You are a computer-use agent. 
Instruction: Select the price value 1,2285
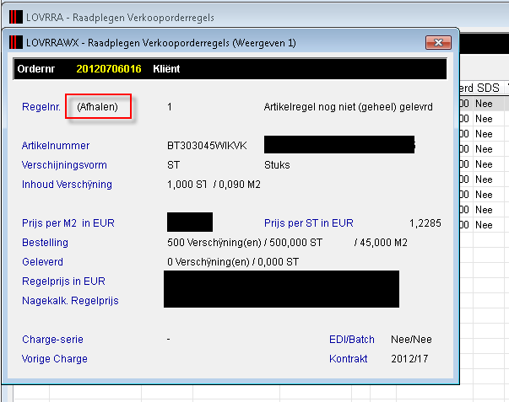point(425,223)
